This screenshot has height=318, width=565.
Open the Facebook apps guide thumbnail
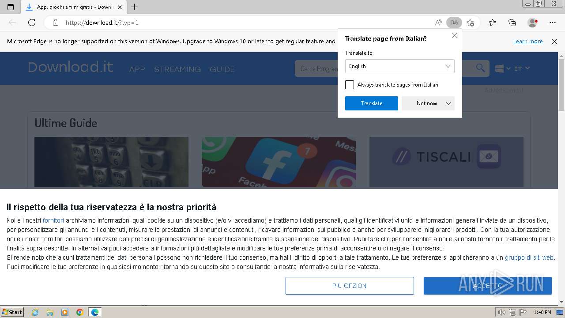point(279,162)
